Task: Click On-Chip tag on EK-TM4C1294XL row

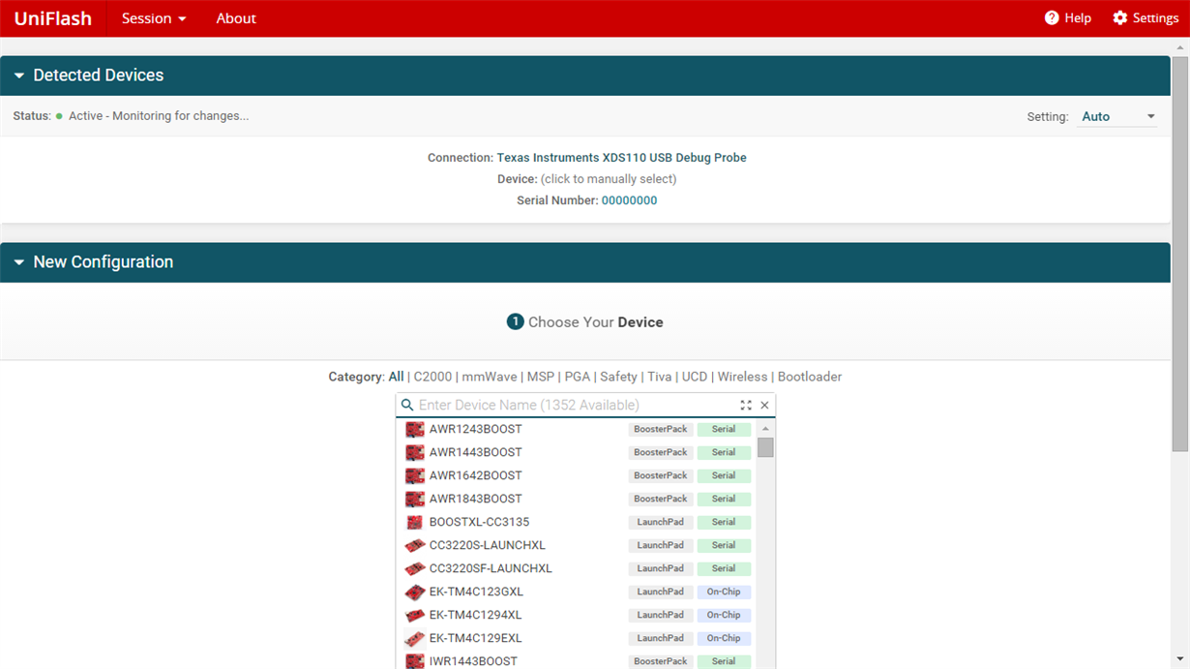Action: click(724, 615)
